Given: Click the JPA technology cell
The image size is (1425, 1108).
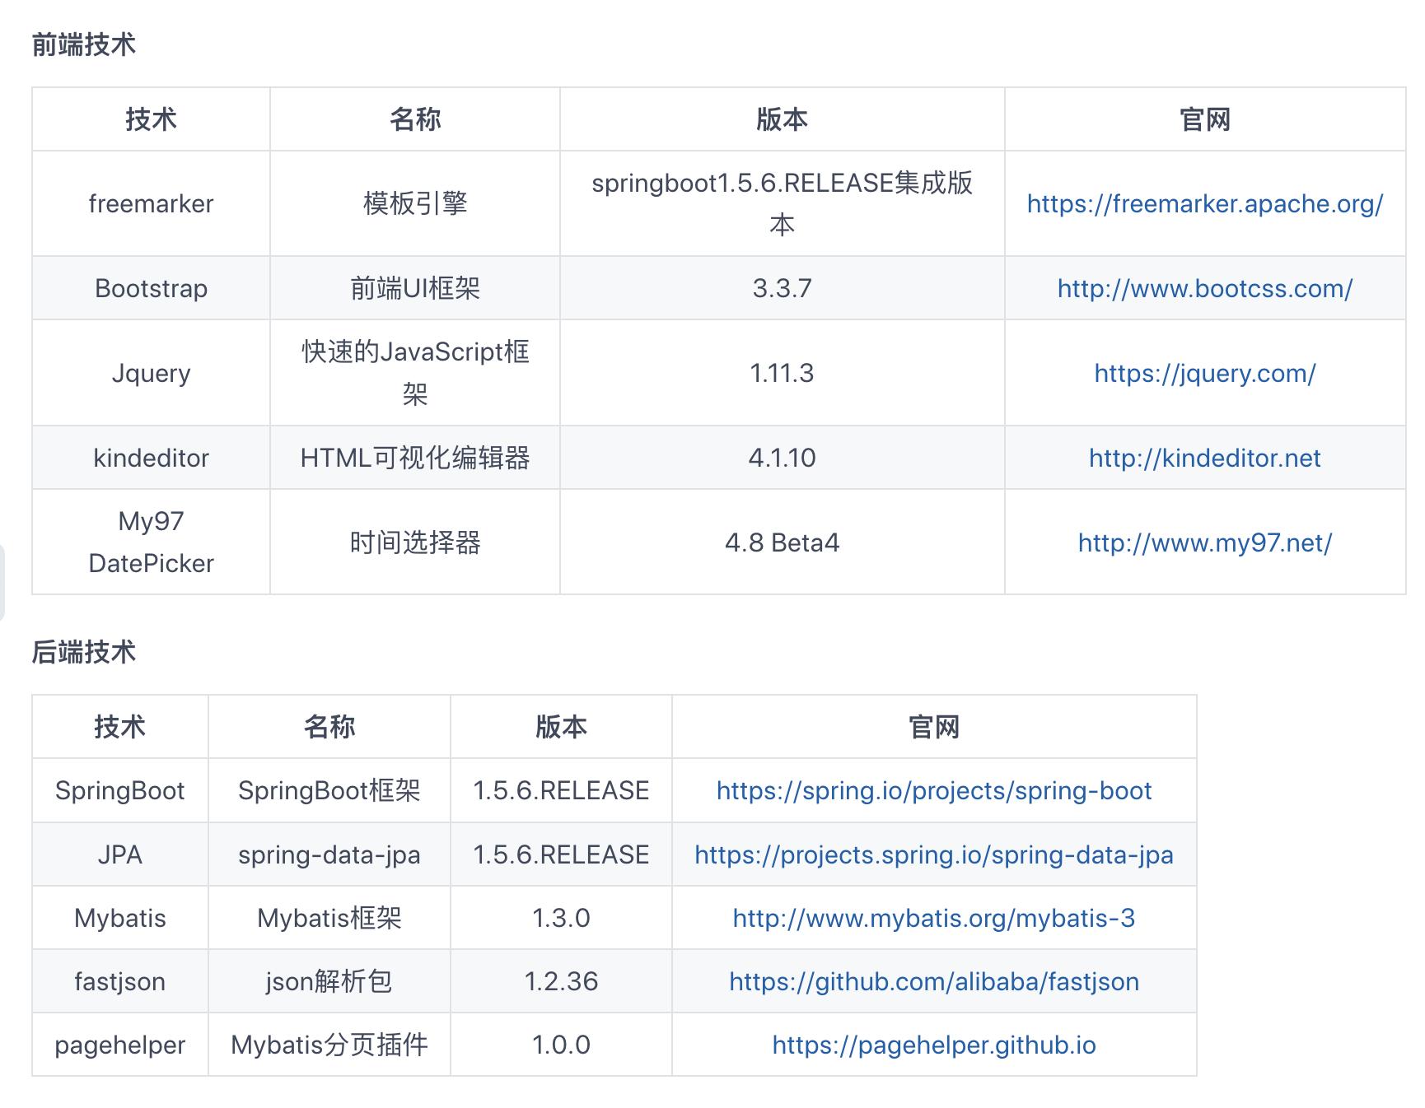Looking at the screenshot, I should pyautogui.click(x=120, y=854).
